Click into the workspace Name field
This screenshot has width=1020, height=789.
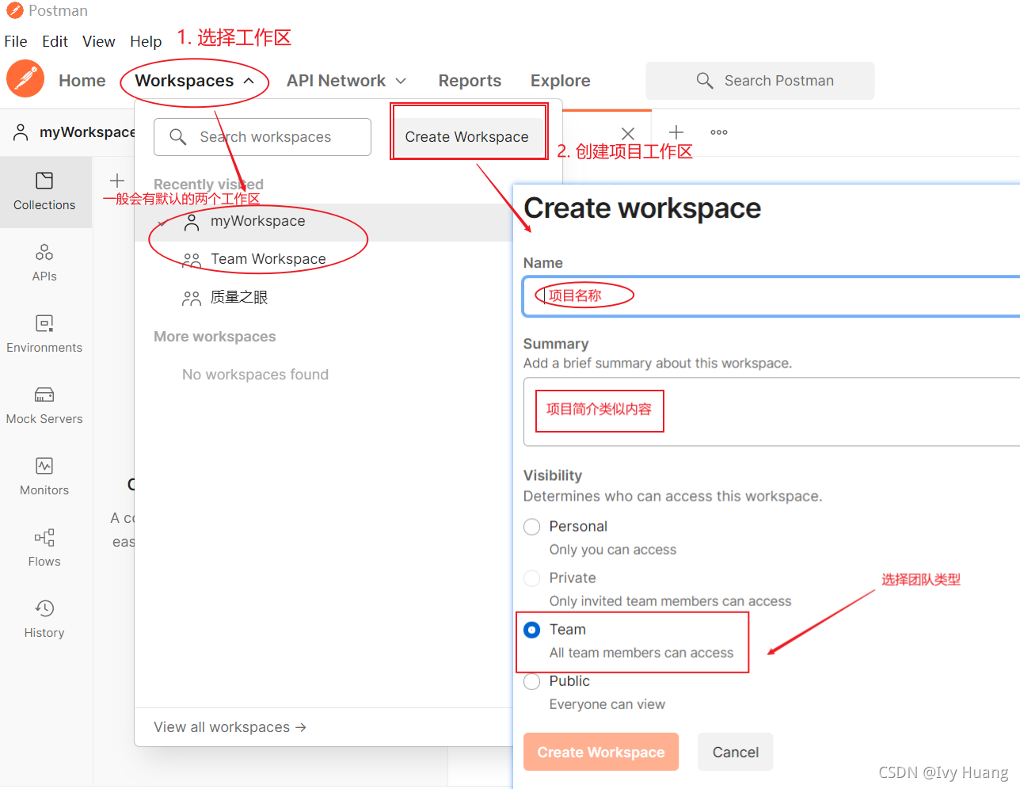click(x=771, y=296)
